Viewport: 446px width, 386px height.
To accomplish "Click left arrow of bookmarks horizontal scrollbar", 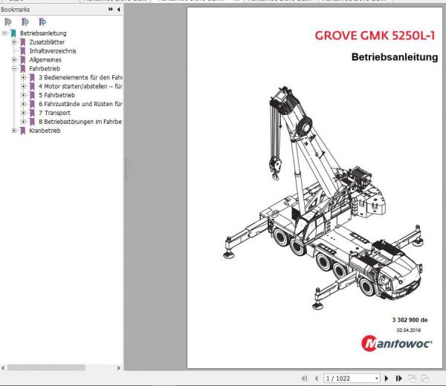I will pyautogui.click(x=3, y=367).
